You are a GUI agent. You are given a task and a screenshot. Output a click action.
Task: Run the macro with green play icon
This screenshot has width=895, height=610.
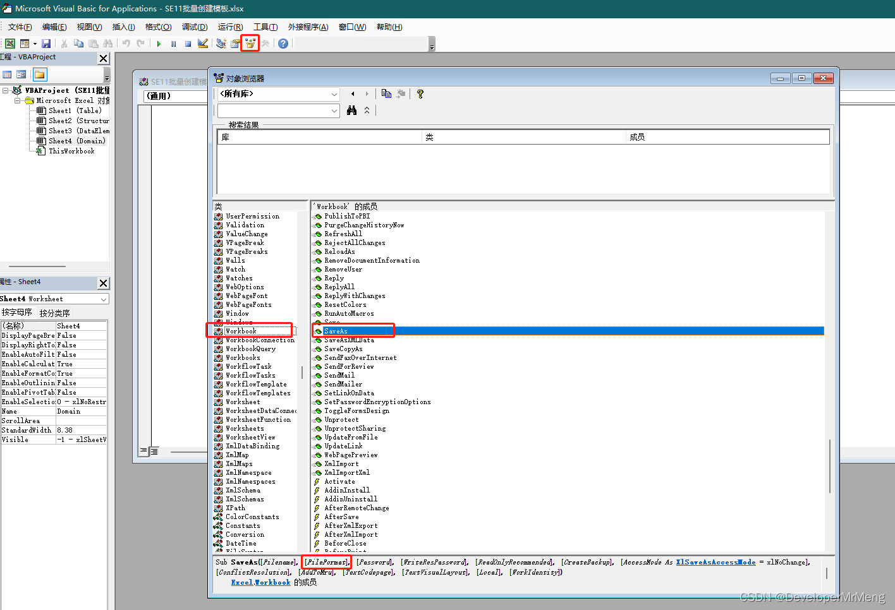pos(158,43)
